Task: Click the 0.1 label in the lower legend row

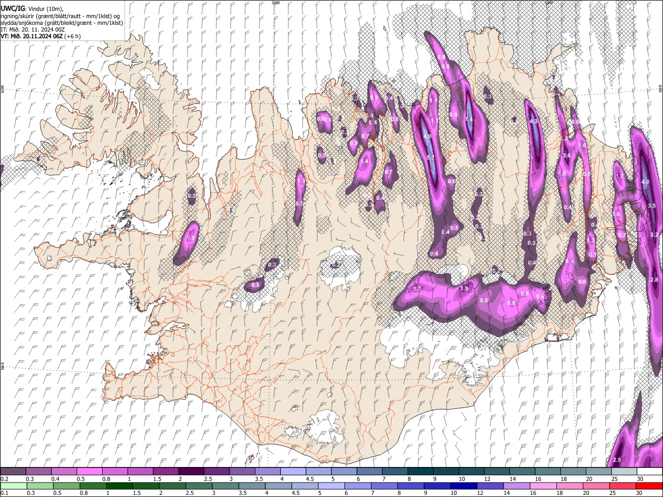Action: click(4, 493)
